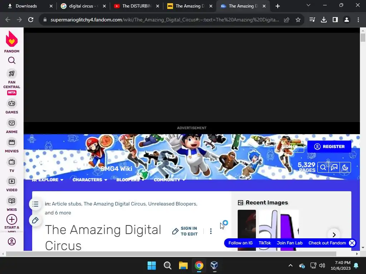Open VirtualBox from the taskbar
Image resolution: width=366 pixels, height=274 pixels.
click(214, 265)
